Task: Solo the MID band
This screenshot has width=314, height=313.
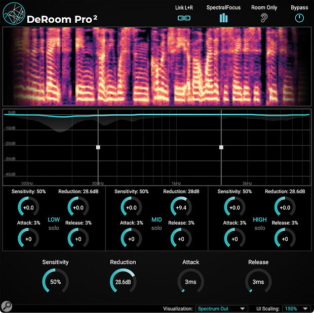Action: tap(156, 228)
